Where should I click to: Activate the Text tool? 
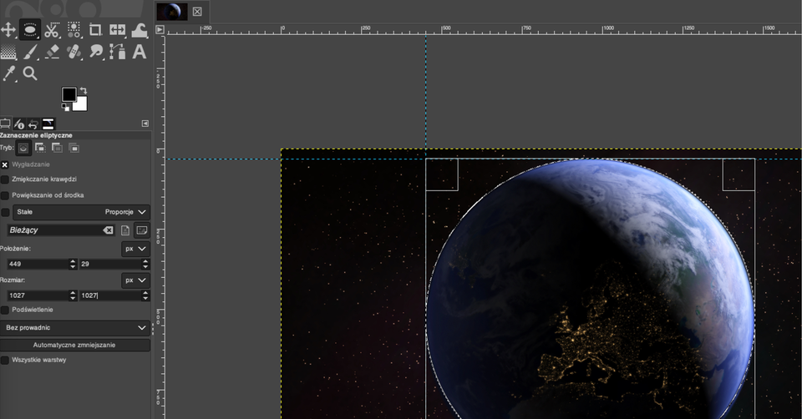[x=139, y=52]
